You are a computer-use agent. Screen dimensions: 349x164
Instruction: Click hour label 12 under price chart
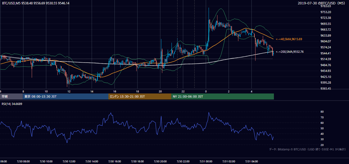pyautogui.click(x=69, y=91)
